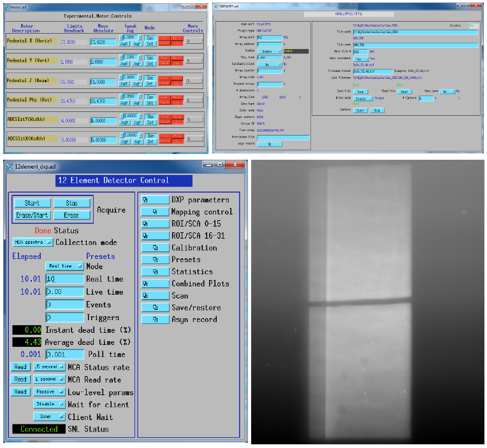
Task: Click the Real time preset input field
Action: click(x=64, y=279)
